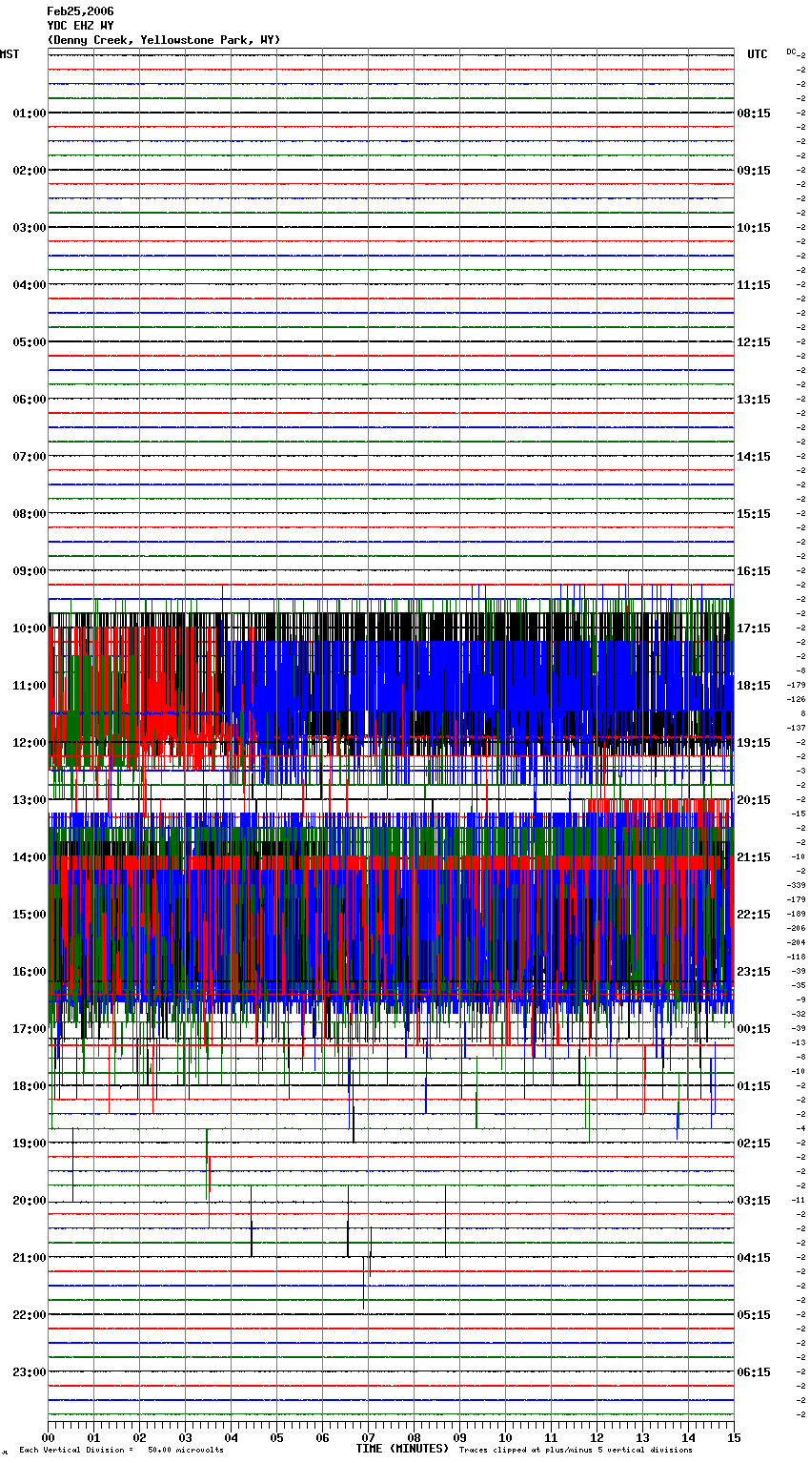Image resolution: width=810 pixels, height=1463 pixels.
Task: Click the 00:15 UTC time label
Action: coord(754,1029)
